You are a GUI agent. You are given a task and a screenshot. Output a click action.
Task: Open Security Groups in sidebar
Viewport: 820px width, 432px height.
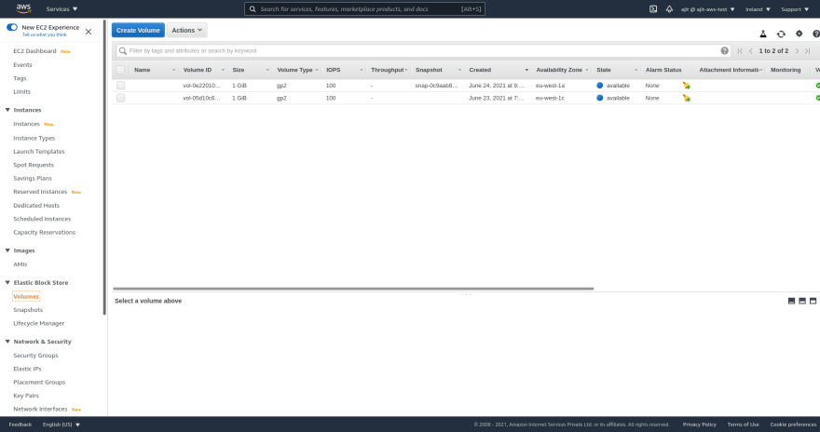[35, 356]
